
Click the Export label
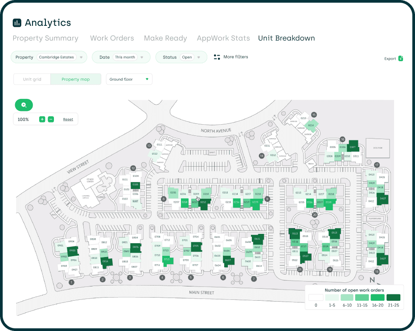[x=389, y=58]
